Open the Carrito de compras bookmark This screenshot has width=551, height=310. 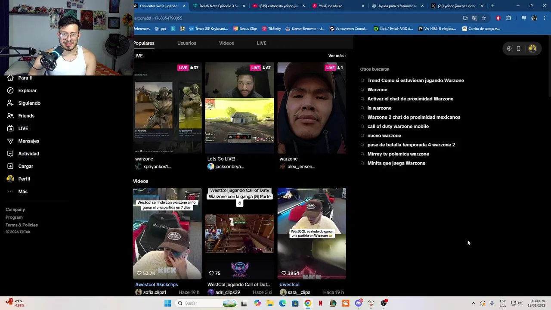pos(481,29)
